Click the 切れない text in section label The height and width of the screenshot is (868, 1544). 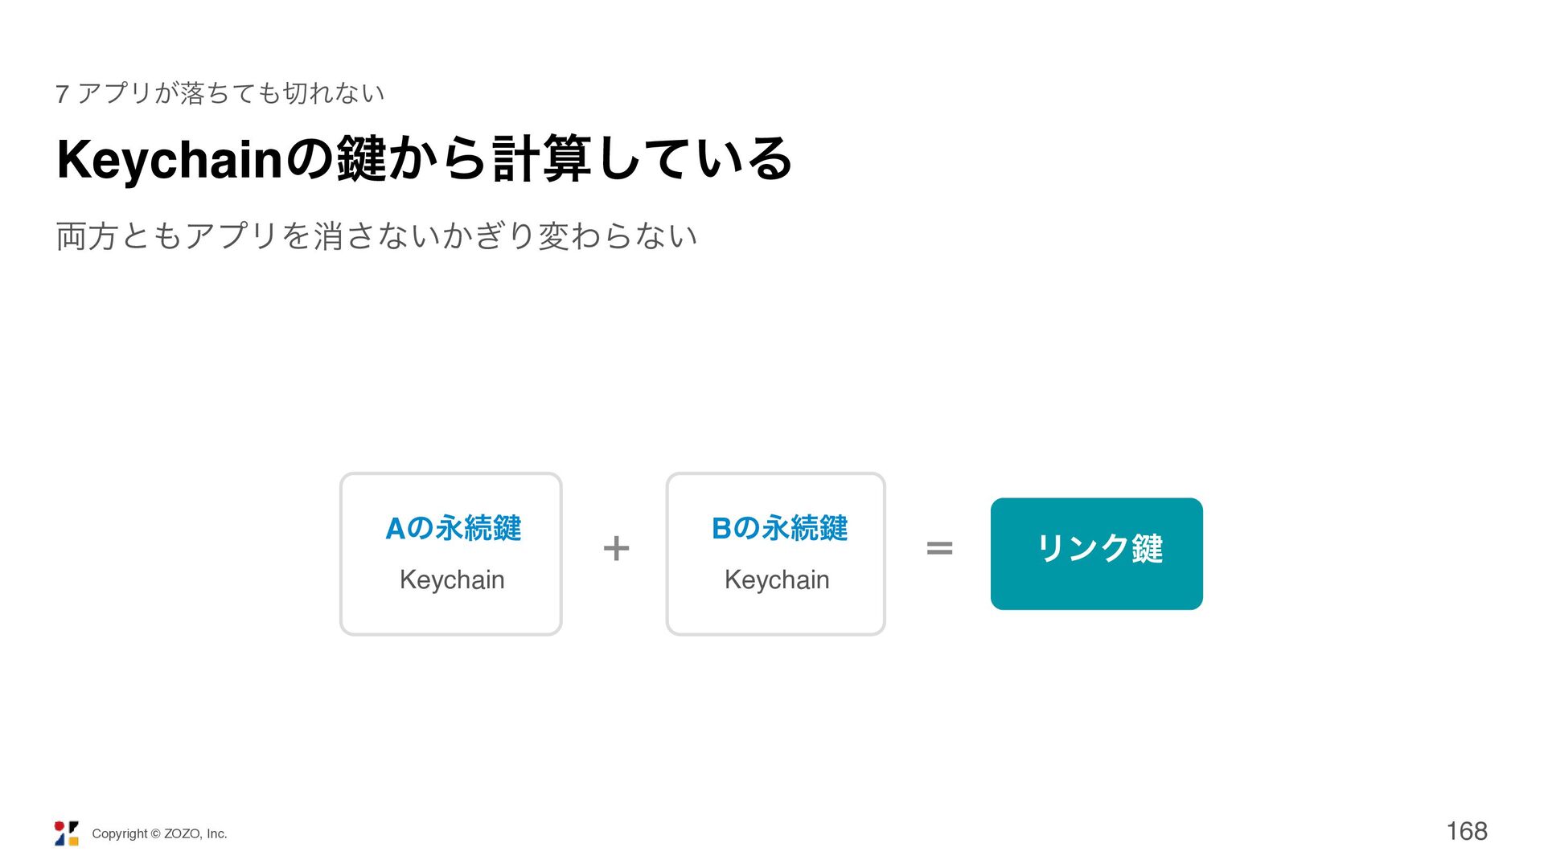click(335, 93)
